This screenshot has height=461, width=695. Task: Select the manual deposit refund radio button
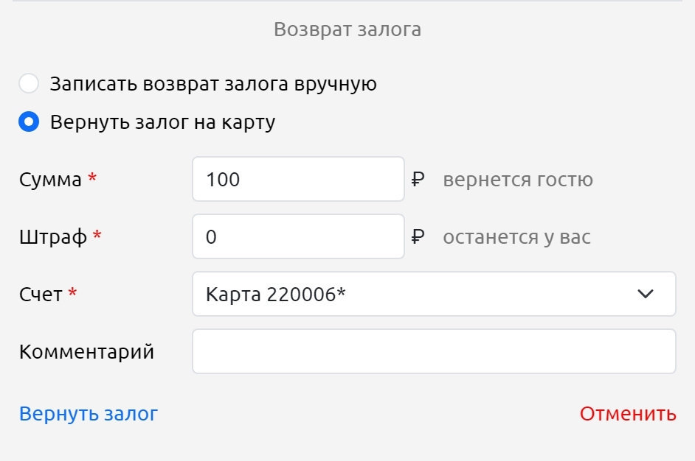[x=29, y=84]
